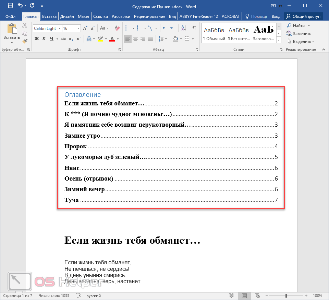Toggle italic formatting (К)

44,39
